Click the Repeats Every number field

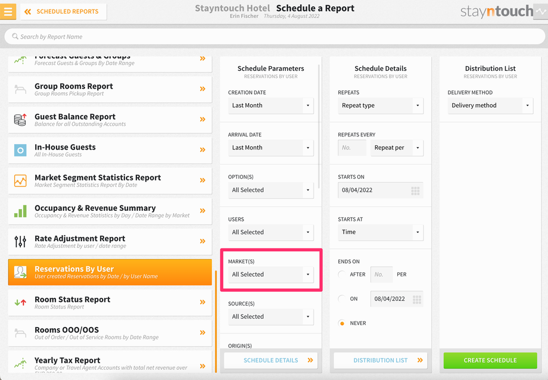[x=352, y=148]
